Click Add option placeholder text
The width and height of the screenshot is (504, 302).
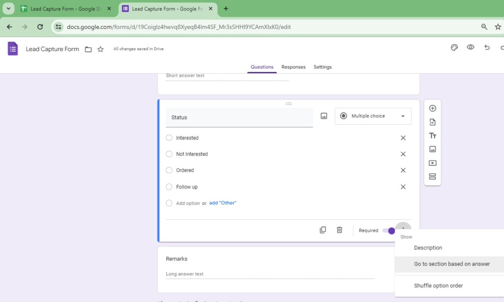click(188, 203)
